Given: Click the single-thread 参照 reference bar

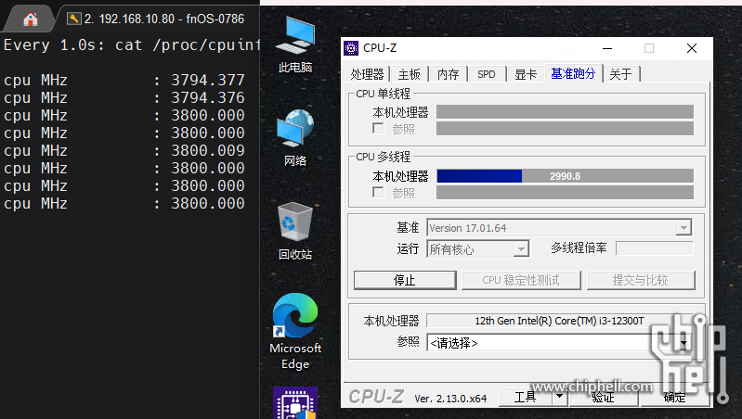Looking at the screenshot, I should coord(565,129).
